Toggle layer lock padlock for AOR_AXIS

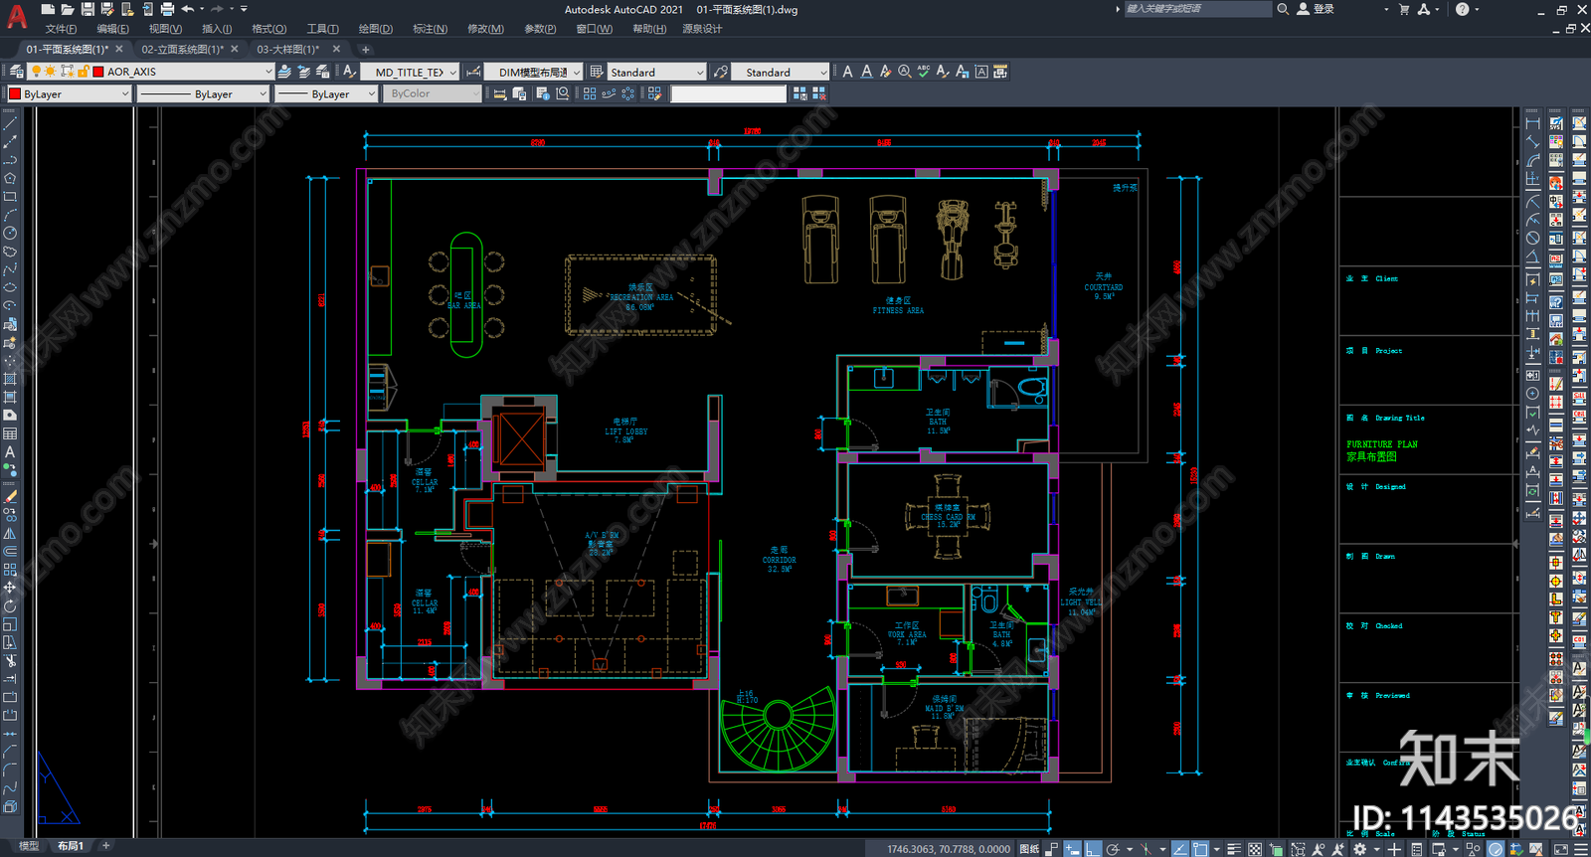pos(84,72)
